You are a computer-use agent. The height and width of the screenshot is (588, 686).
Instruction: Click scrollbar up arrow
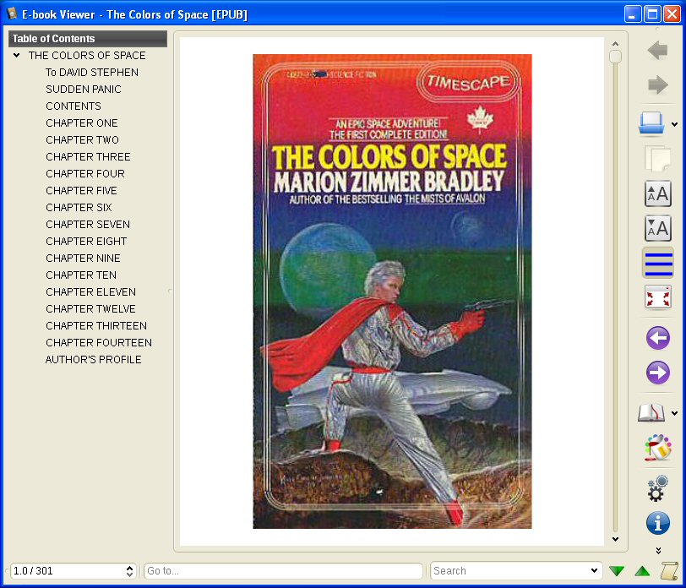click(615, 44)
